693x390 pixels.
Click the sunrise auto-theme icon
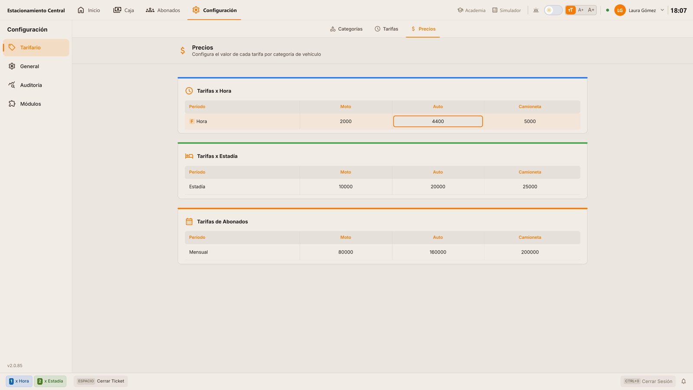[x=536, y=10]
